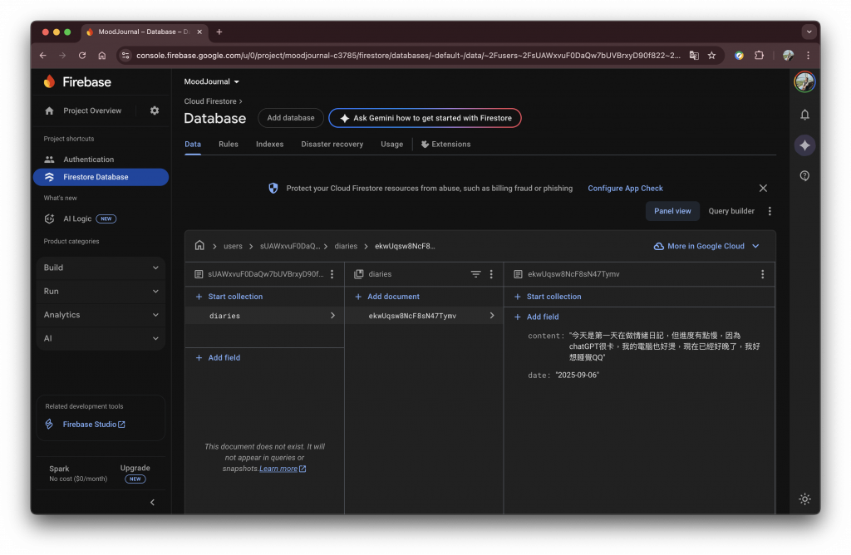Toggle theme brightness sun icon
This screenshot has height=555, width=851.
(x=804, y=499)
